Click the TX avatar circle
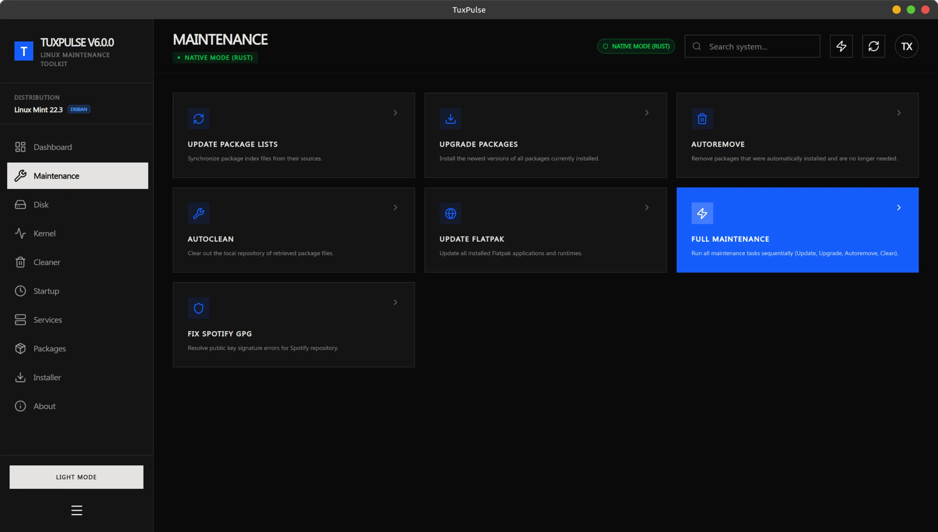The image size is (938, 532). (906, 46)
